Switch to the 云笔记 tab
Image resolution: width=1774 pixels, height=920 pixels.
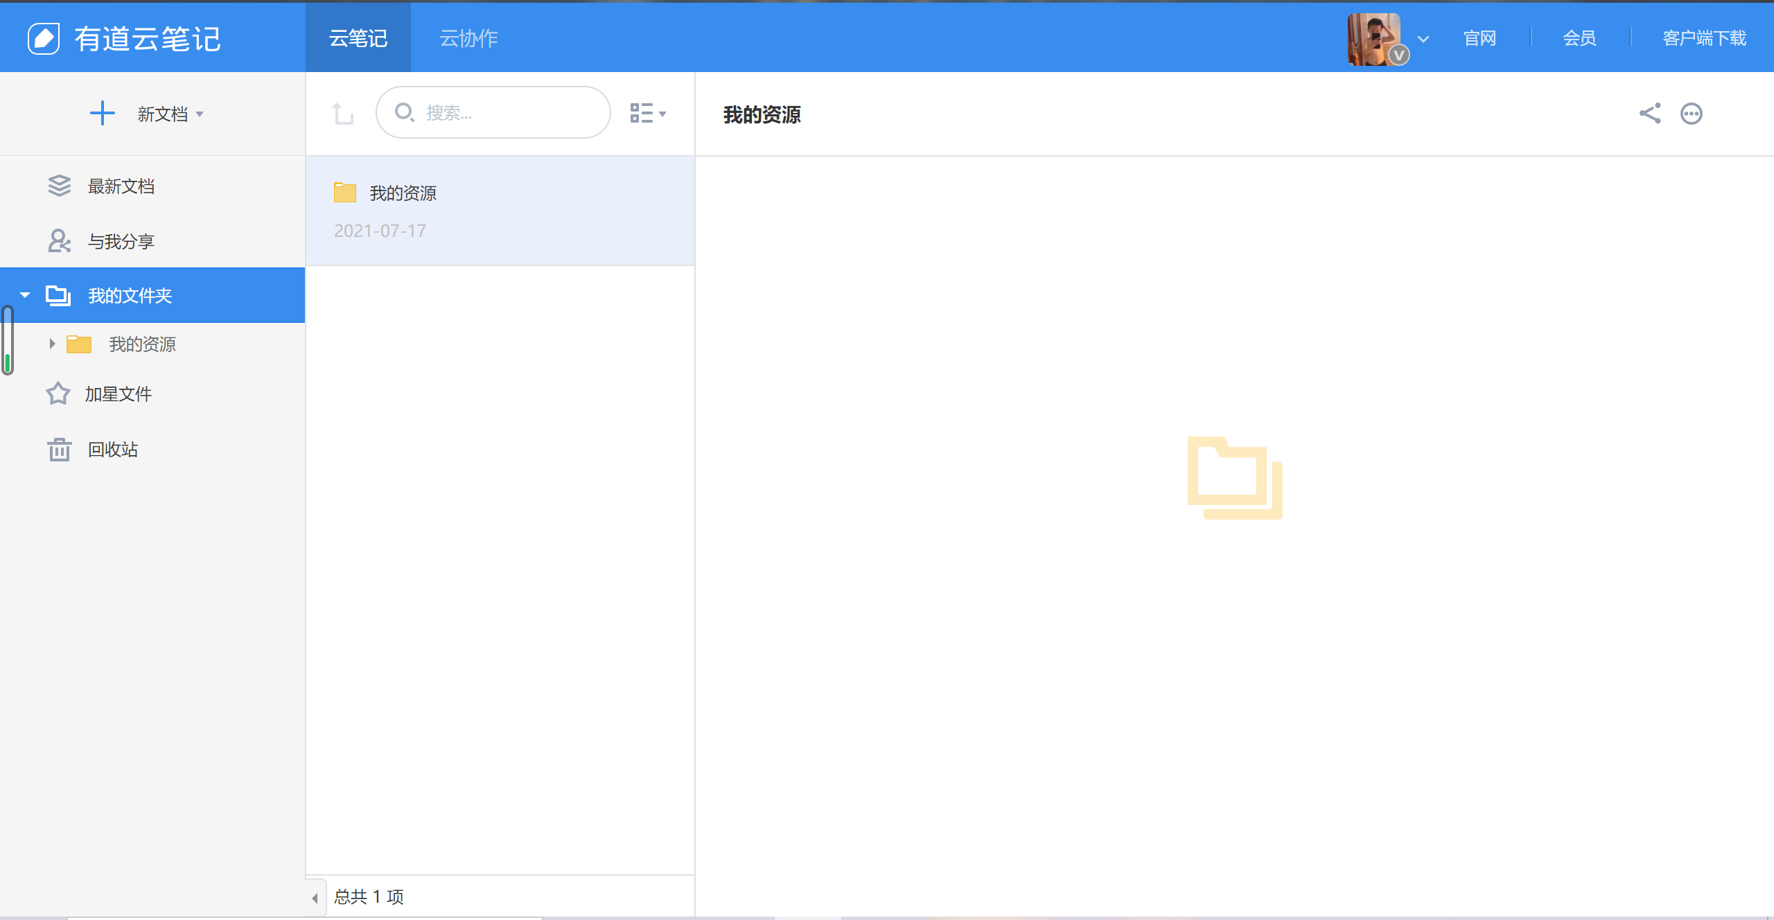tap(358, 37)
